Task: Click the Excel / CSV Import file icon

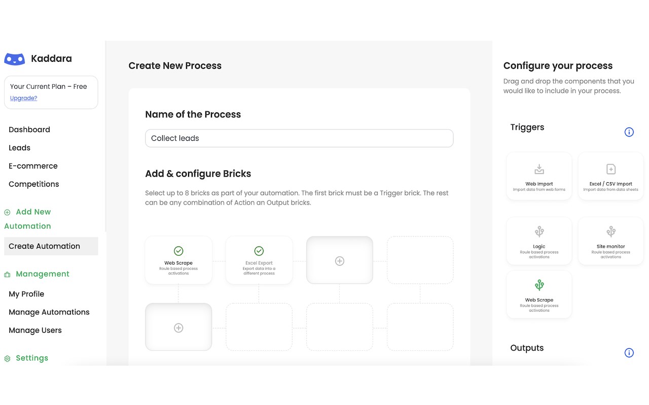Action: pyautogui.click(x=610, y=169)
